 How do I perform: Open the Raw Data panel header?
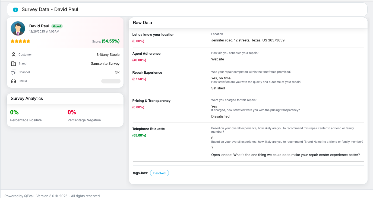(x=143, y=23)
